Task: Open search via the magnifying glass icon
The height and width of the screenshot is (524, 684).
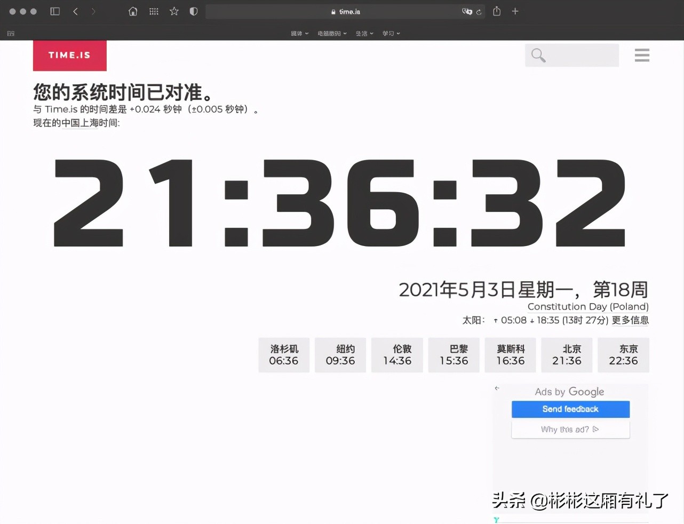Action: coord(538,55)
